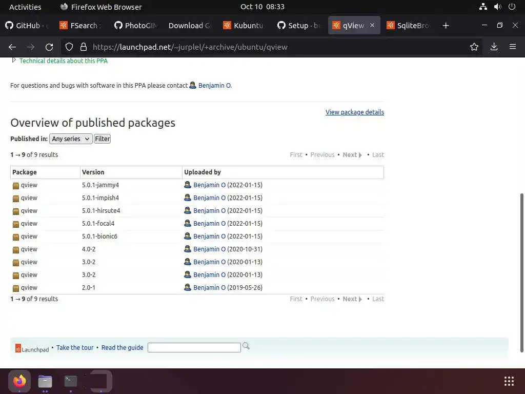
Task: Click package icon beside 5.0.1-focal4
Action: [x=16, y=224]
